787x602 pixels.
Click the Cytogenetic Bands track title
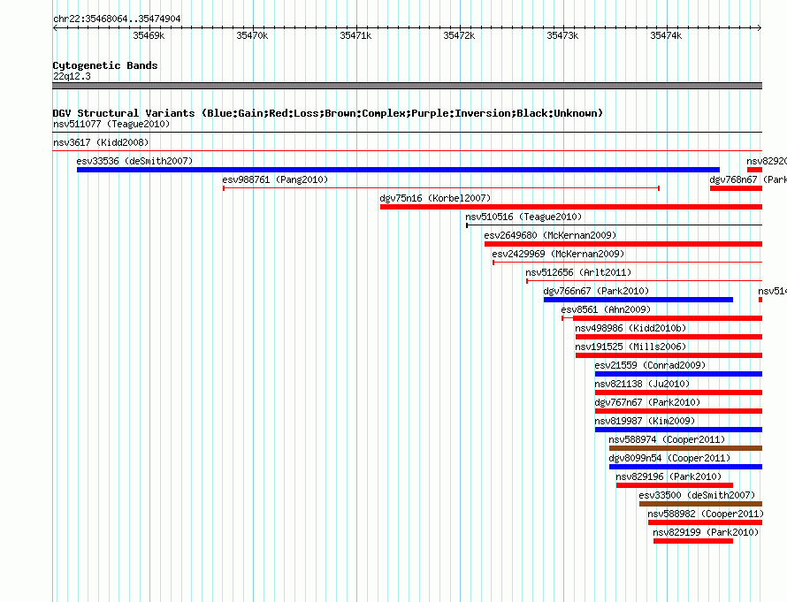pyautogui.click(x=105, y=65)
